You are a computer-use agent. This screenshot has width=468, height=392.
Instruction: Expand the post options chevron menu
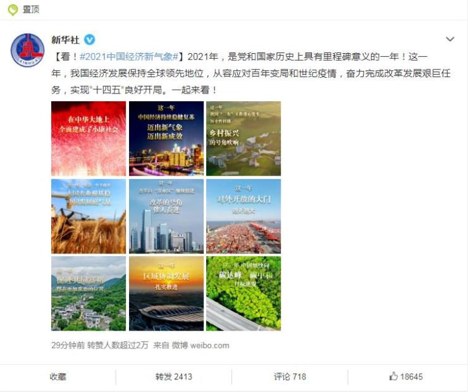450,39
